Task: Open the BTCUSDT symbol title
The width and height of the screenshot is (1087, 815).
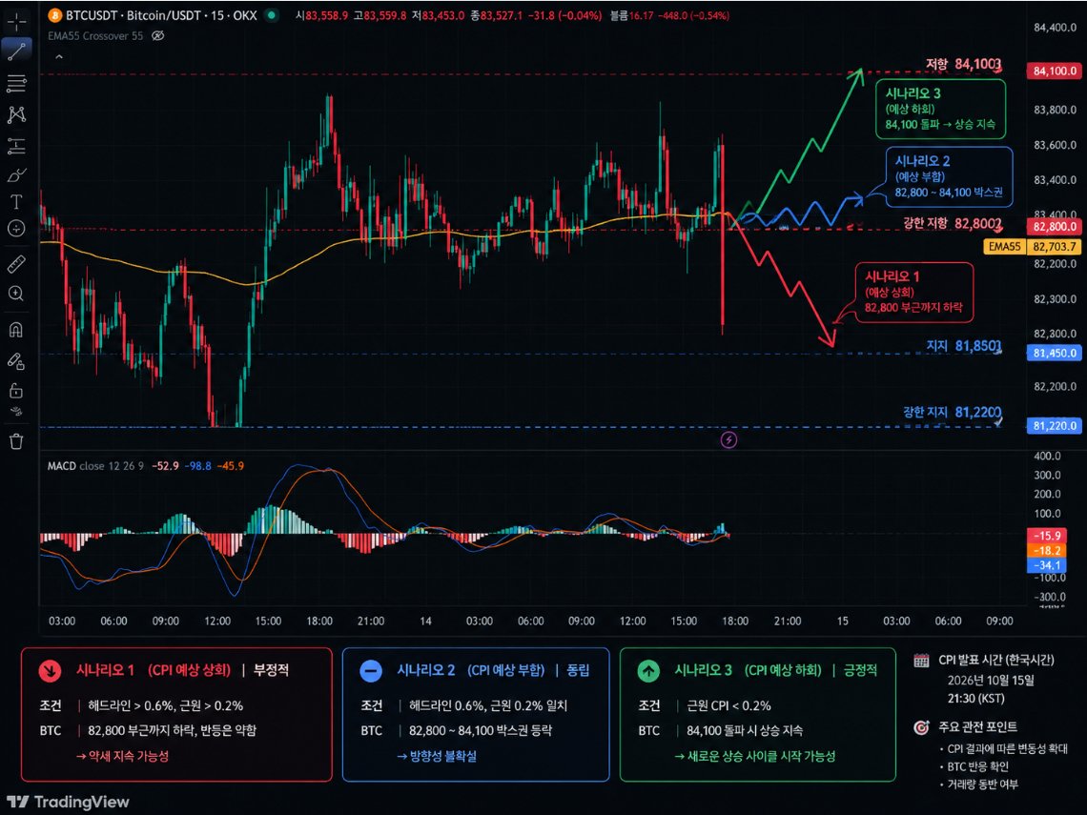Action: pyautogui.click(x=161, y=15)
